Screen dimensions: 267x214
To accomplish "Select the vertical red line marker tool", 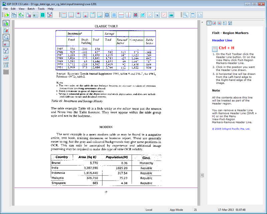I will point(128,15).
